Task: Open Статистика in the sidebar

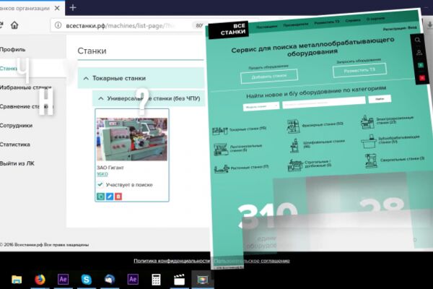Action: click(x=15, y=144)
